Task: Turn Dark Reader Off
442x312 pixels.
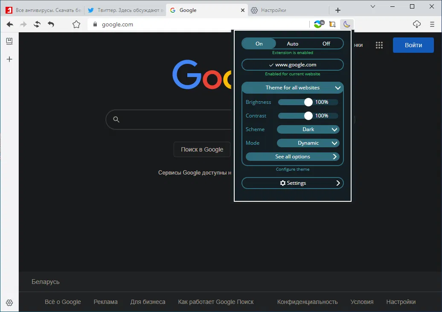Action: point(326,43)
